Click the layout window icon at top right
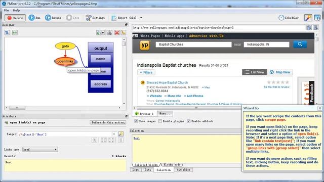 (x=317, y=18)
